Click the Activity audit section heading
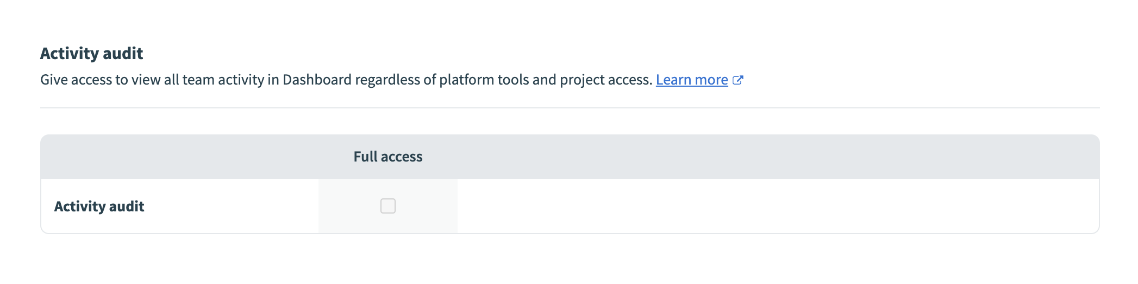The width and height of the screenshot is (1138, 284). pyautogui.click(x=91, y=53)
